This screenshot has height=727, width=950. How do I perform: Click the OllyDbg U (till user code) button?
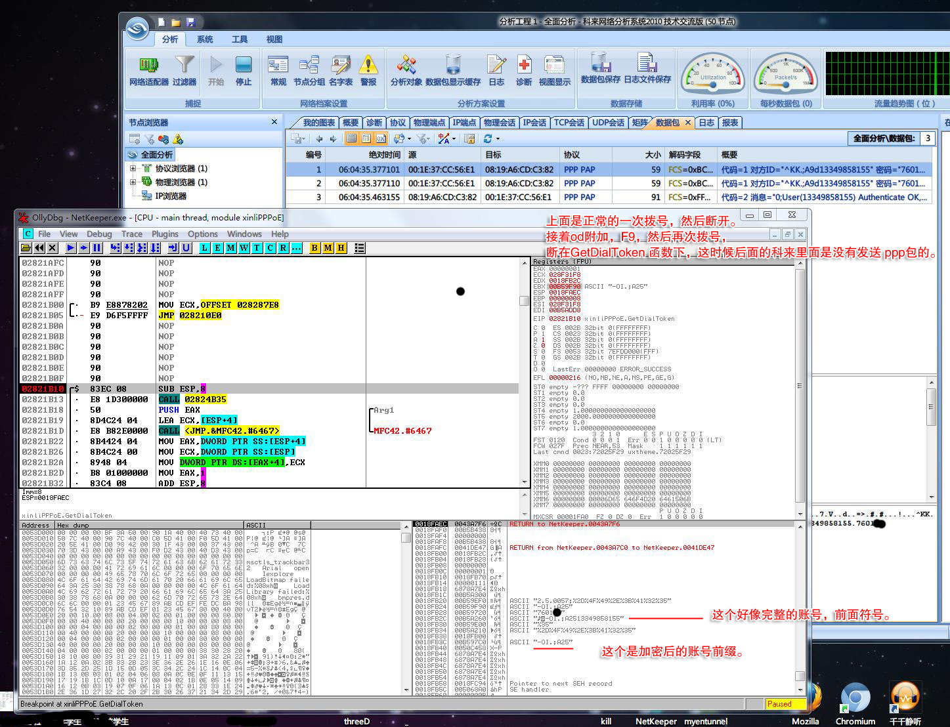(x=186, y=248)
